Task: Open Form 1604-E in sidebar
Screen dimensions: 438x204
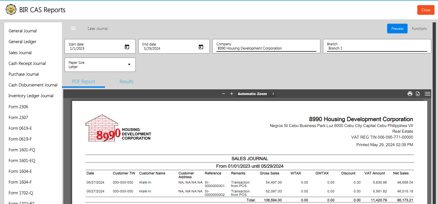Action: pyautogui.click(x=20, y=171)
